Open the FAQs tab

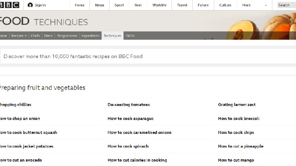point(130,35)
